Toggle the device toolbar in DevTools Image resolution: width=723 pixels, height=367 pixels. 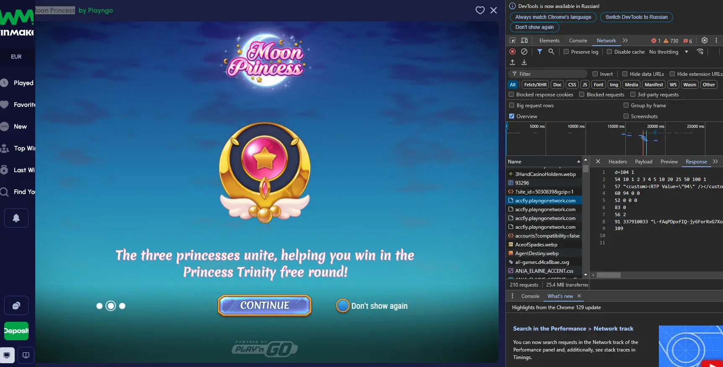pos(524,41)
